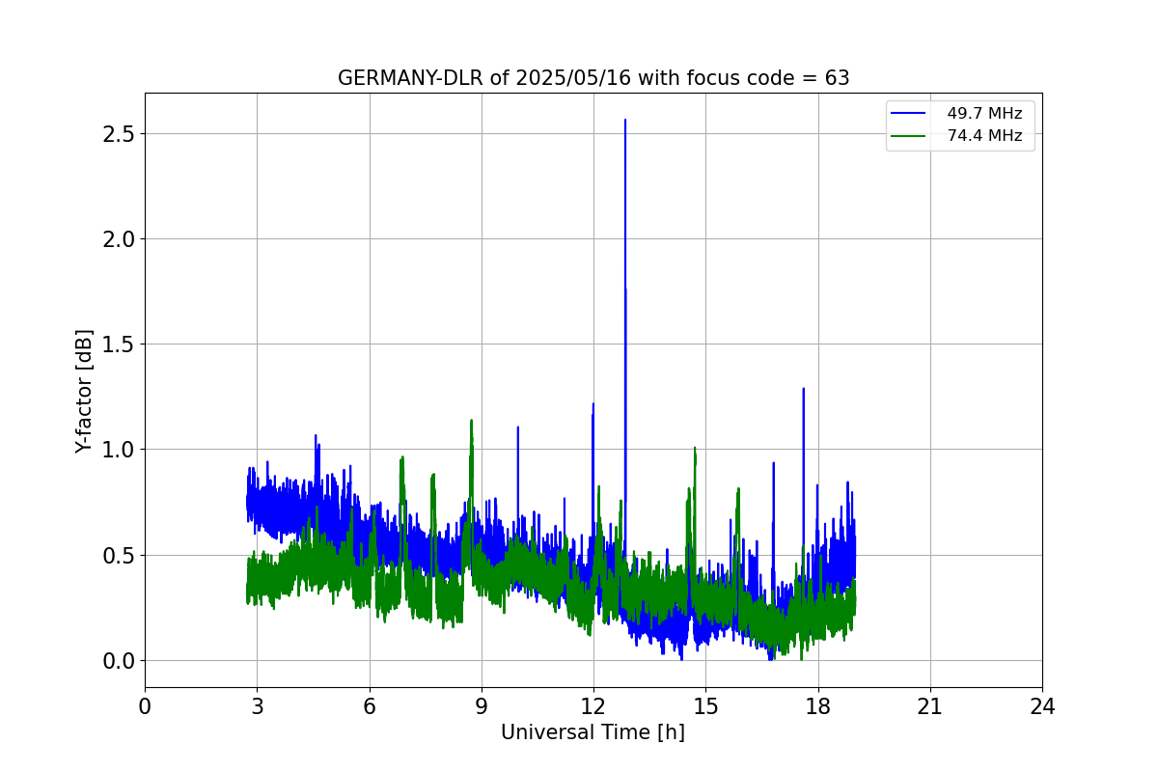The width and height of the screenshot is (1158, 772).
Task: Click the y-axis tick label 1.0
Action: 118,450
